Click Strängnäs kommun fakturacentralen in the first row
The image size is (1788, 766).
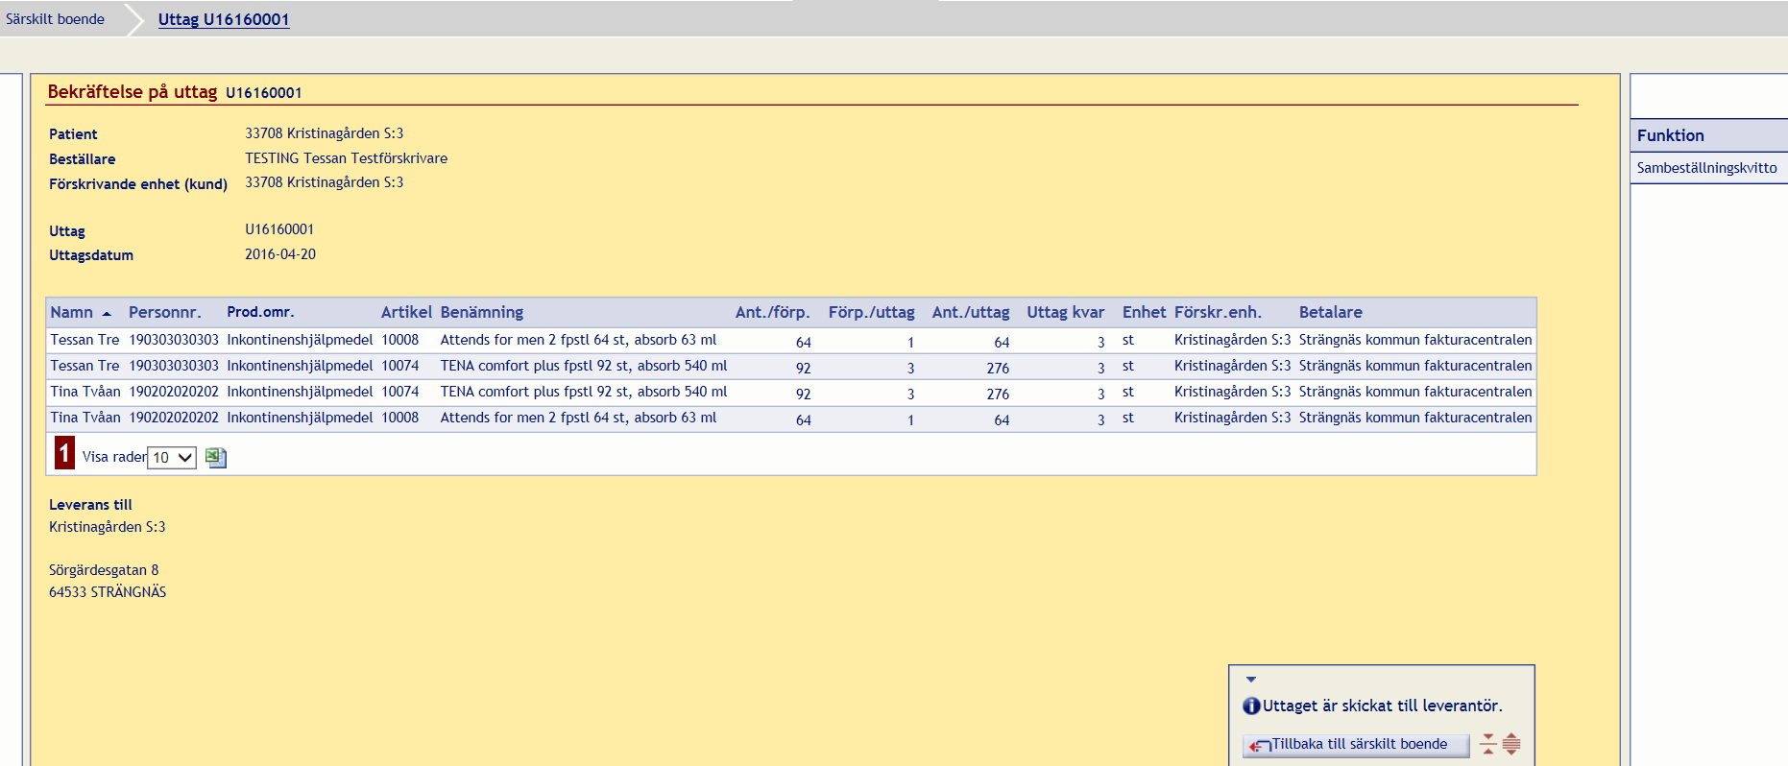(x=1415, y=340)
